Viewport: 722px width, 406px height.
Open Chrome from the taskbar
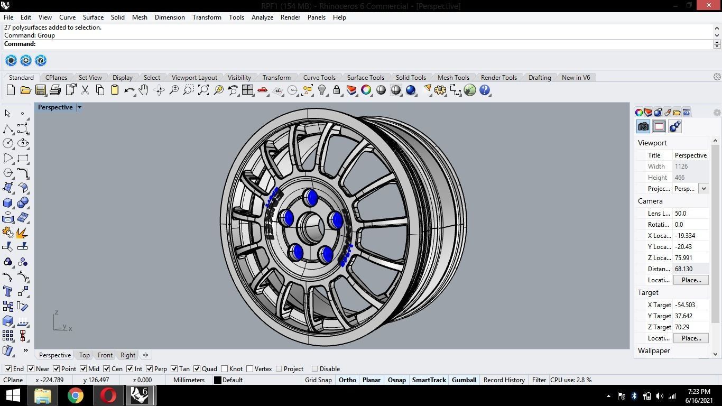point(76,395)
